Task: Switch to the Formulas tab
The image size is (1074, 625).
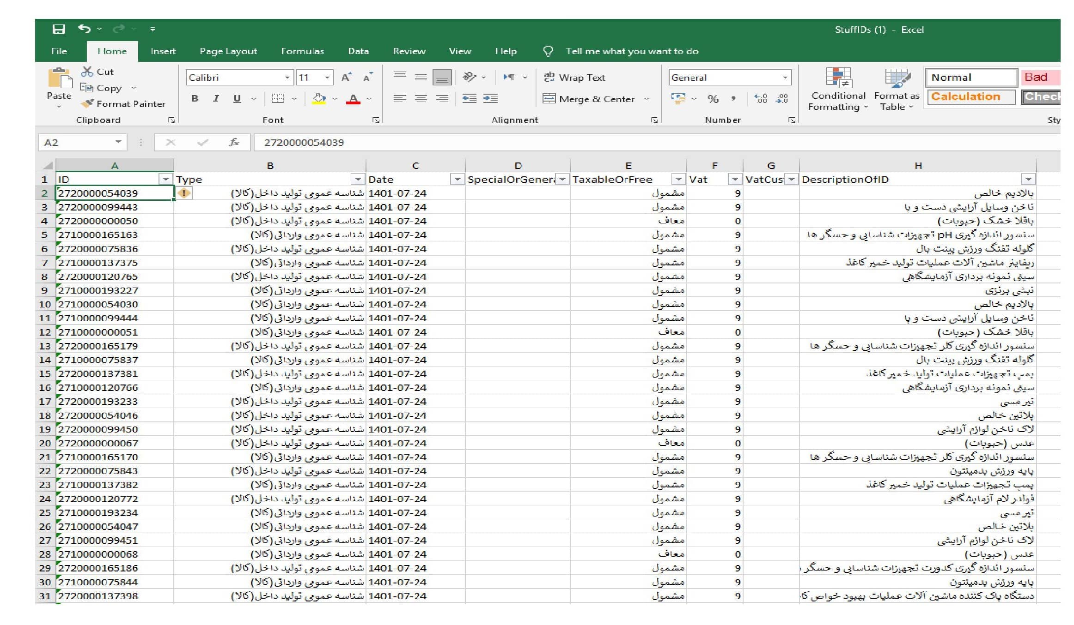Action: coord(302,51)
